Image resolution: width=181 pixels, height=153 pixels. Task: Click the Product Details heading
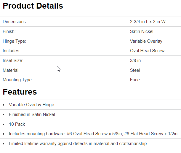coord(33,6)
